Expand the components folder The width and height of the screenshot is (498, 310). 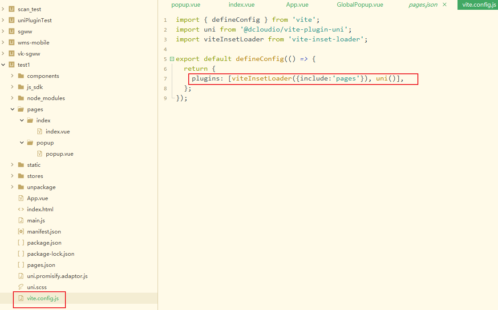click(12, 76)
